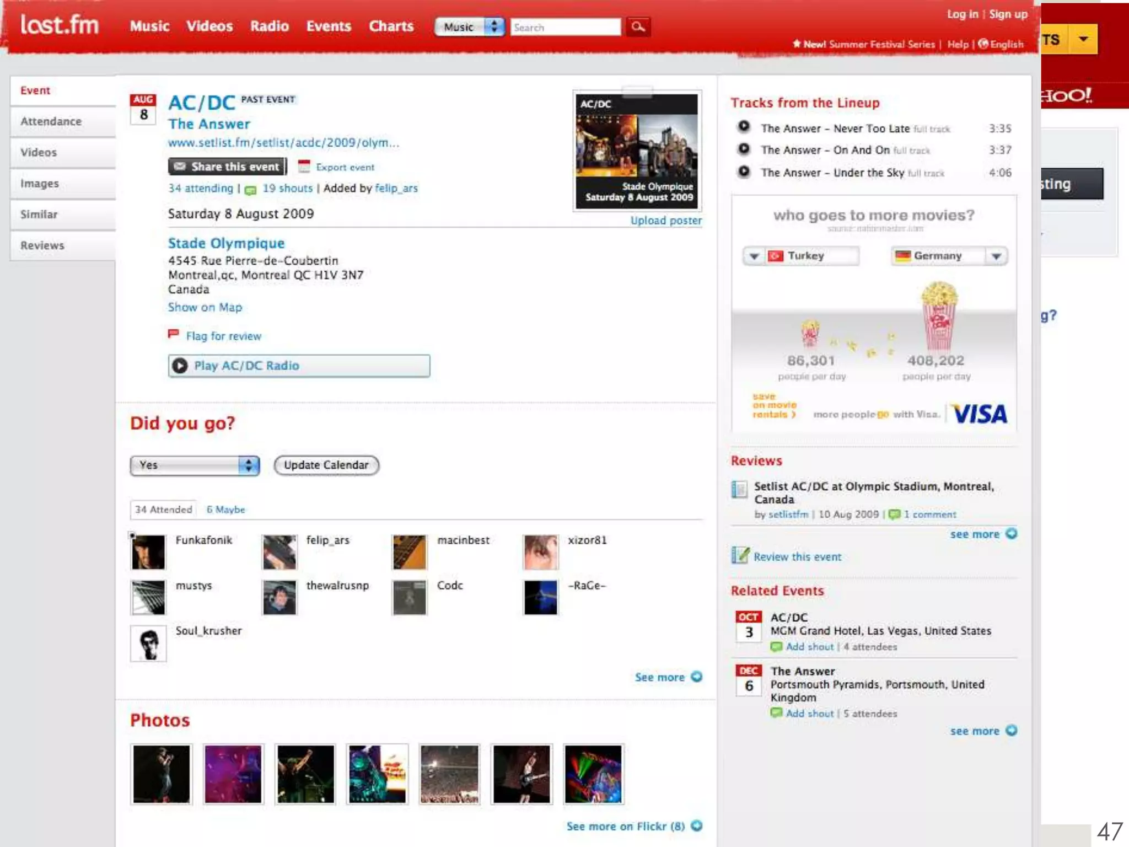Open the purple stage lights photo thumbnail

point(233,774)
